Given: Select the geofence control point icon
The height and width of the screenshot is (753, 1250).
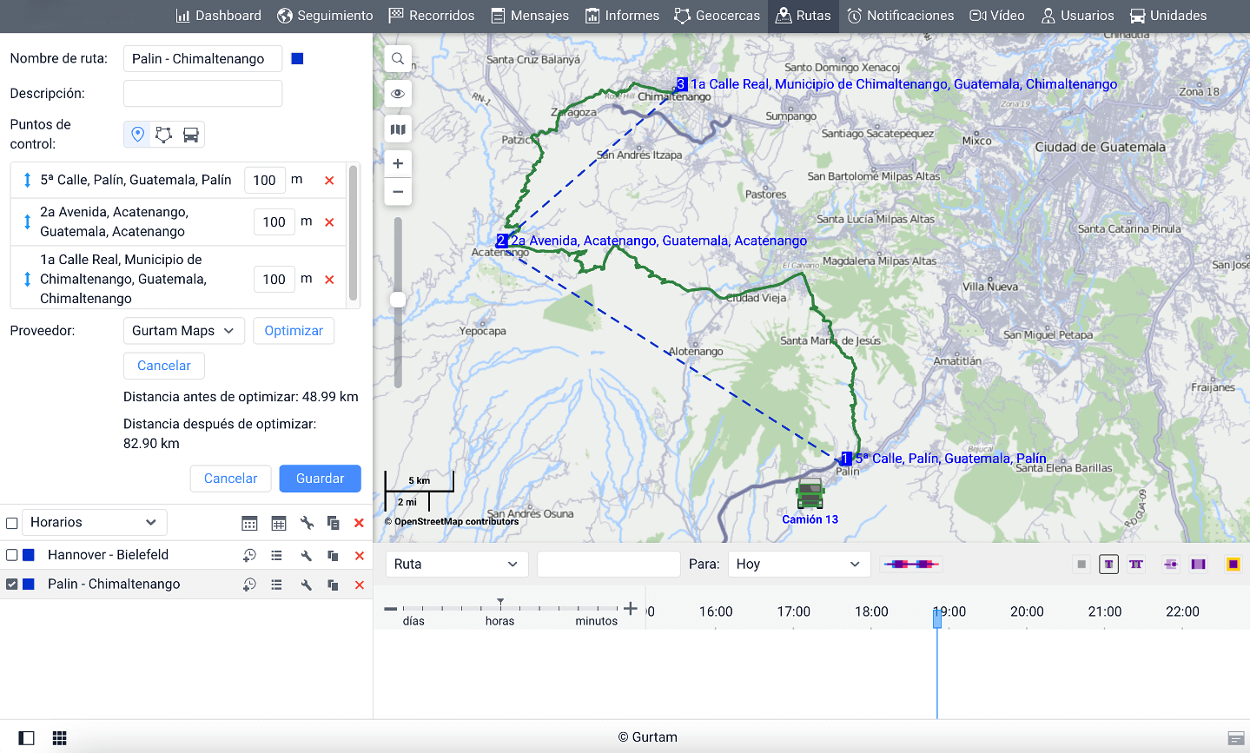Looking at the screenshot, I should pos(164,135).
